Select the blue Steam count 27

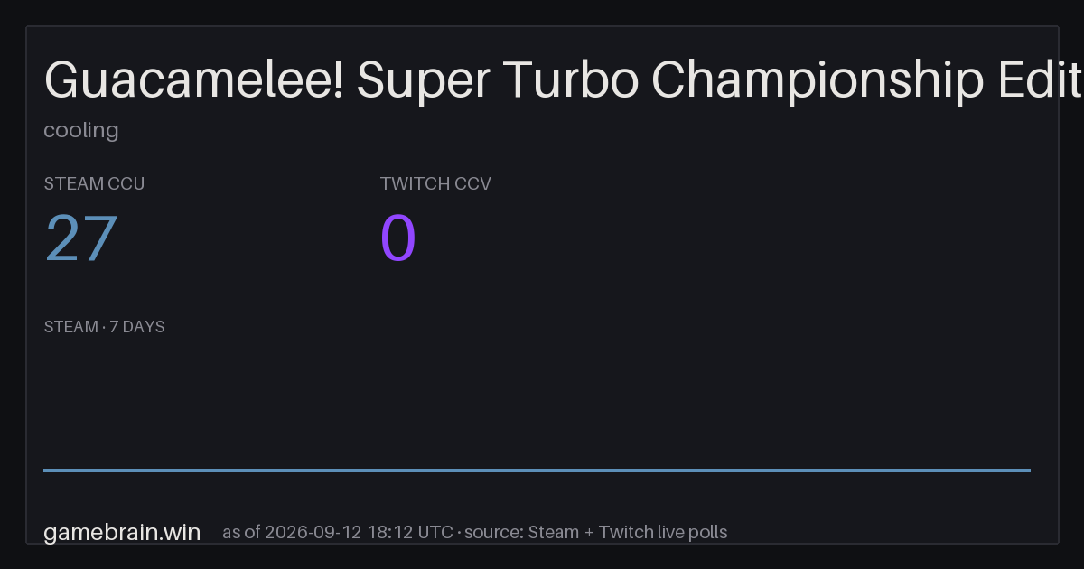(81, 239)
